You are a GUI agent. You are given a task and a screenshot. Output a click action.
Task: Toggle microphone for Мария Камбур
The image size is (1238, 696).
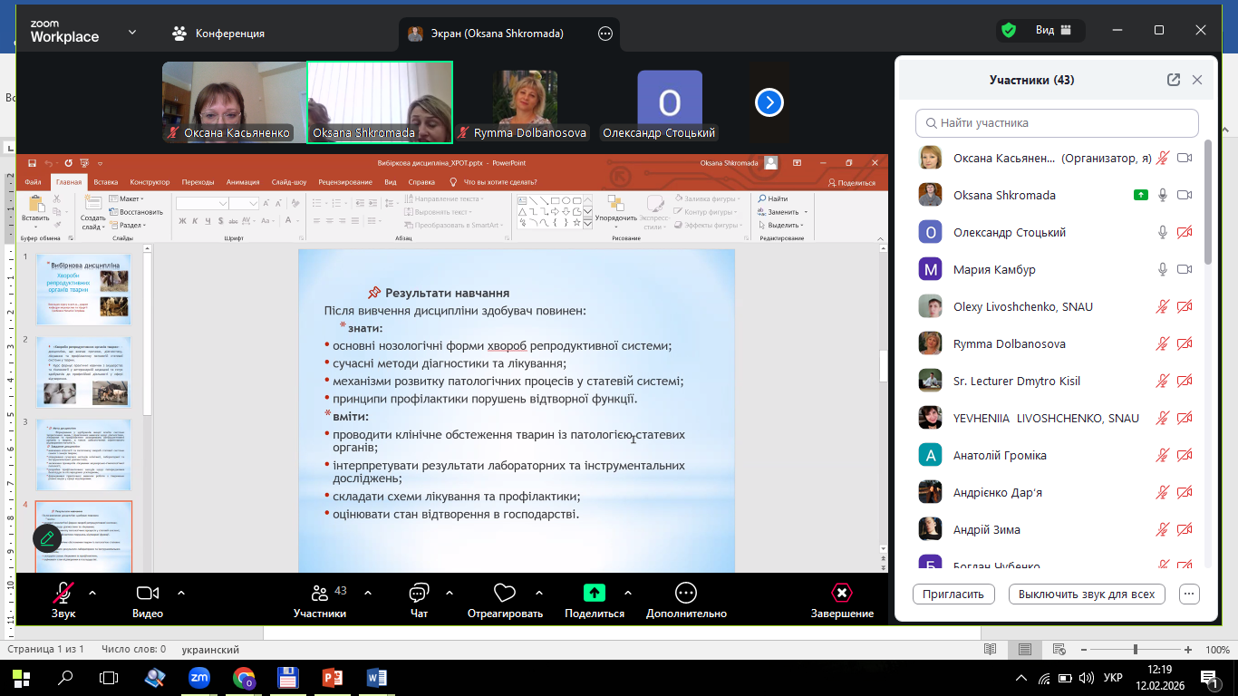[x=1163, y=269]
